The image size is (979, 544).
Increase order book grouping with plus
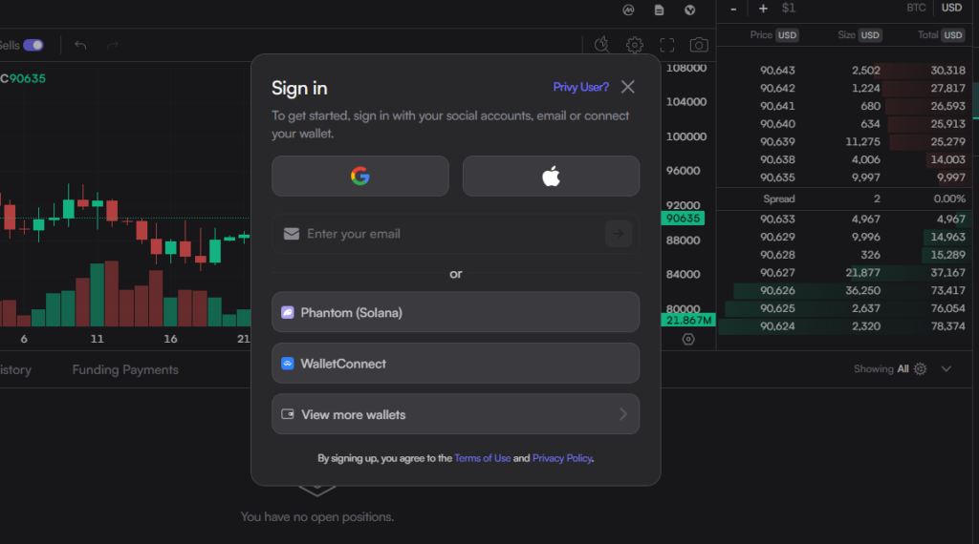(x=763, y=9)
